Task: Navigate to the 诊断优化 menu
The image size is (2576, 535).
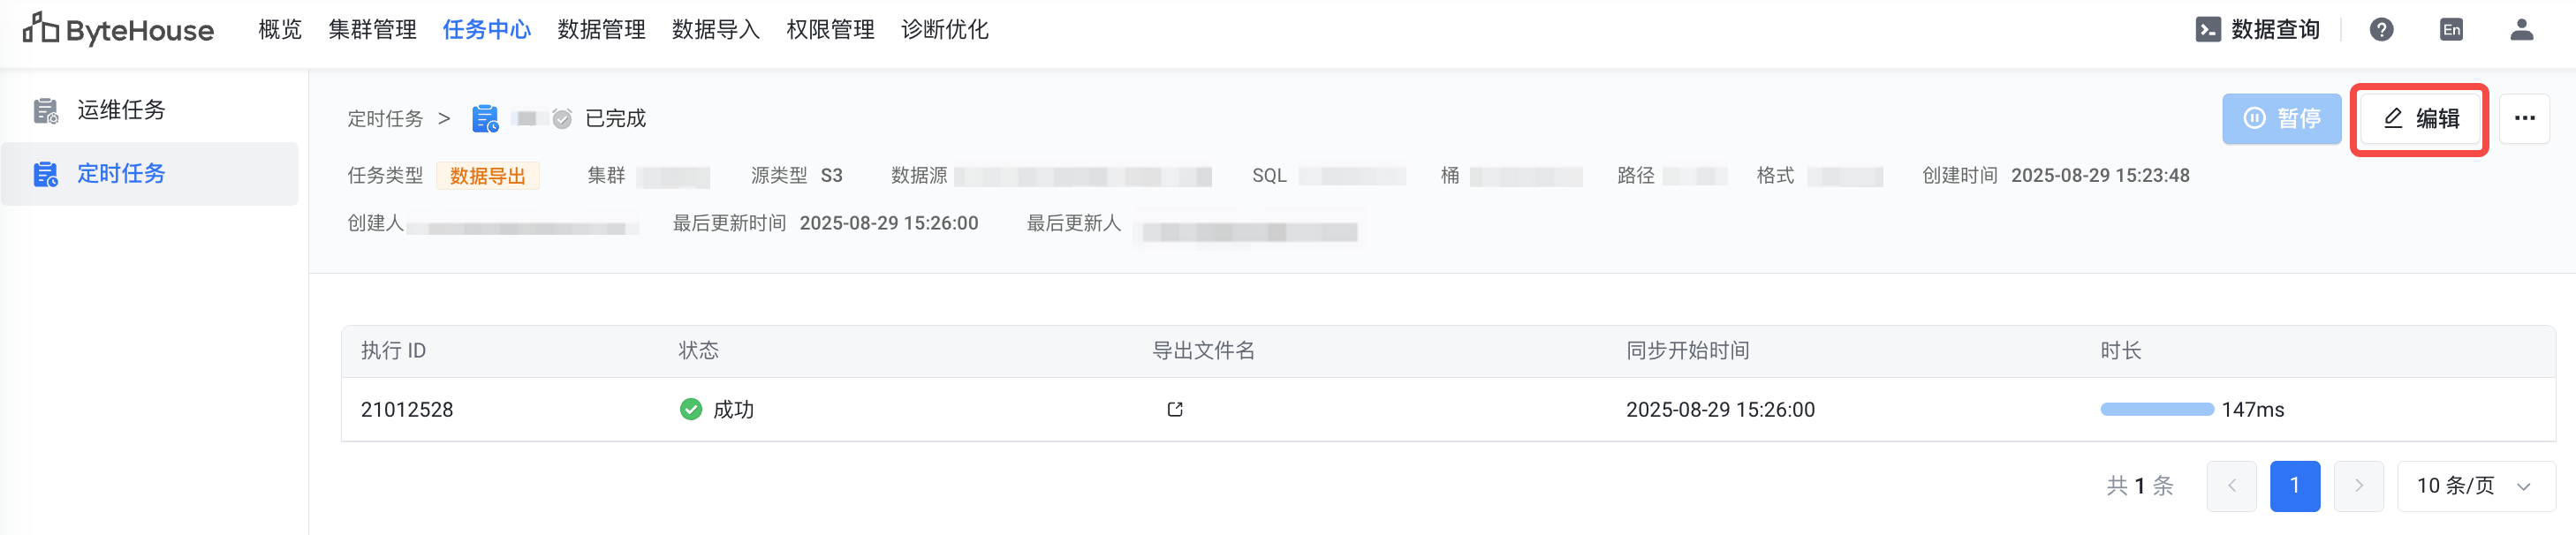Action: tap(944, 30)
